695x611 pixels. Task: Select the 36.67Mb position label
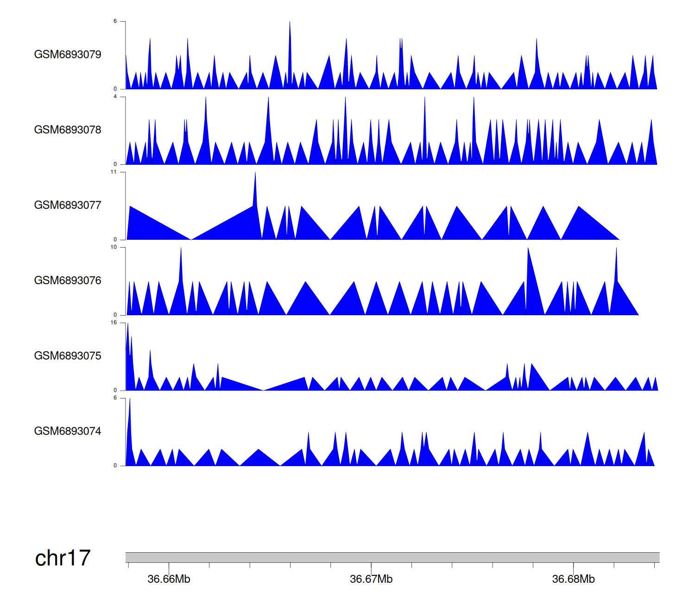coord(371,580)
